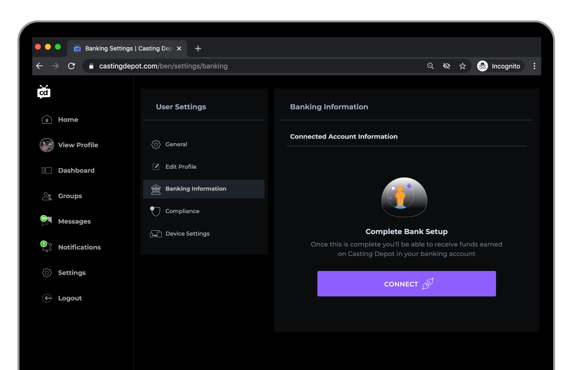Click the Dashboard panel icon

pyautogui.click(x=47, y=170)
